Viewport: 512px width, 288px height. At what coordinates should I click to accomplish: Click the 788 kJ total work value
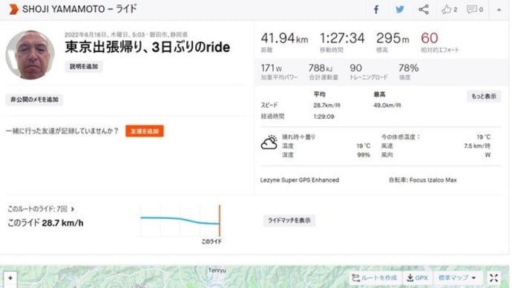click(321, 68)
